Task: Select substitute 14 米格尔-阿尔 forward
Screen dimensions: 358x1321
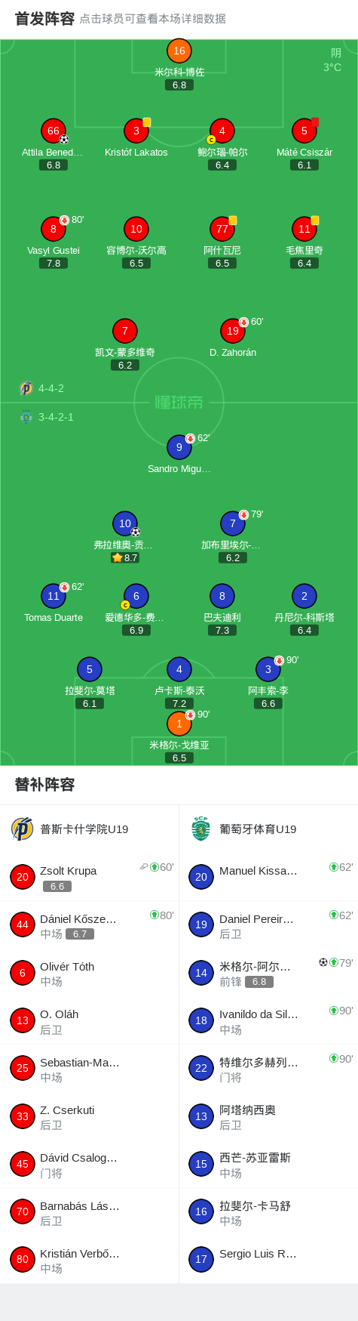Action: coord(268,973)
